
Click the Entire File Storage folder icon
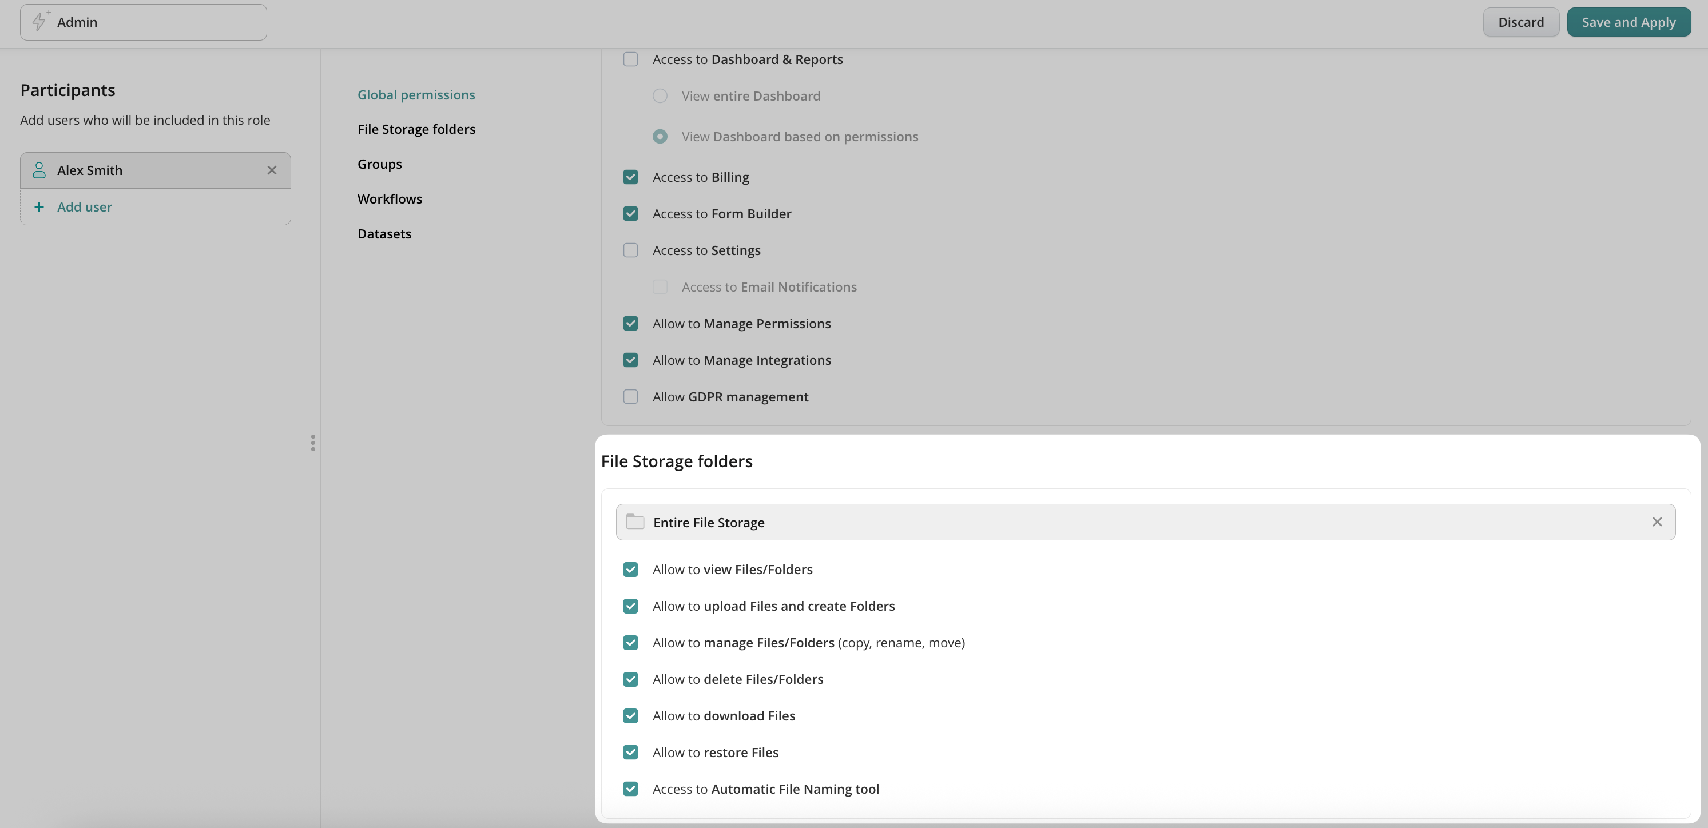pyautogui.click(x=634, y=522)
